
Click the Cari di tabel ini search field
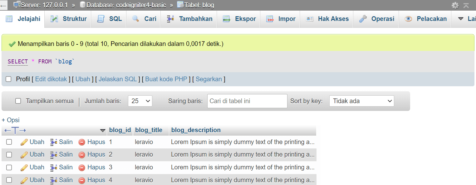click(x=247, y=101)
